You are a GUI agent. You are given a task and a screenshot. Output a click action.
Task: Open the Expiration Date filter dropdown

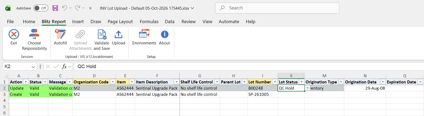pyautogui.click(x=420, y=82)
